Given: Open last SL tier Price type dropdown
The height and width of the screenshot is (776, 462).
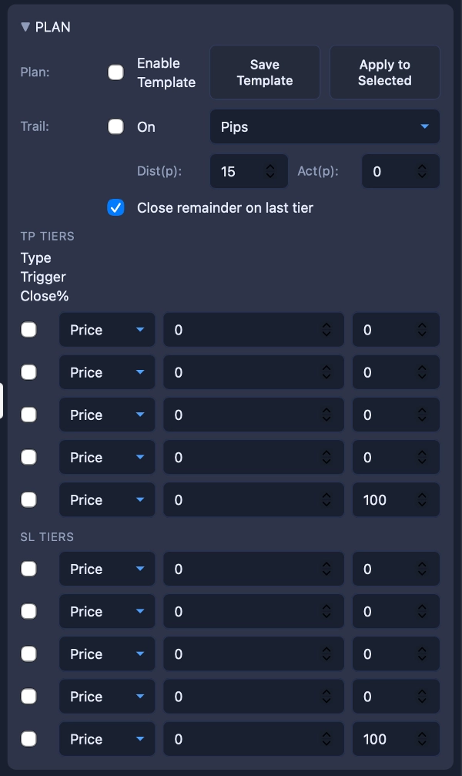Looking at the screenshot, I should [x=107, y=739].
